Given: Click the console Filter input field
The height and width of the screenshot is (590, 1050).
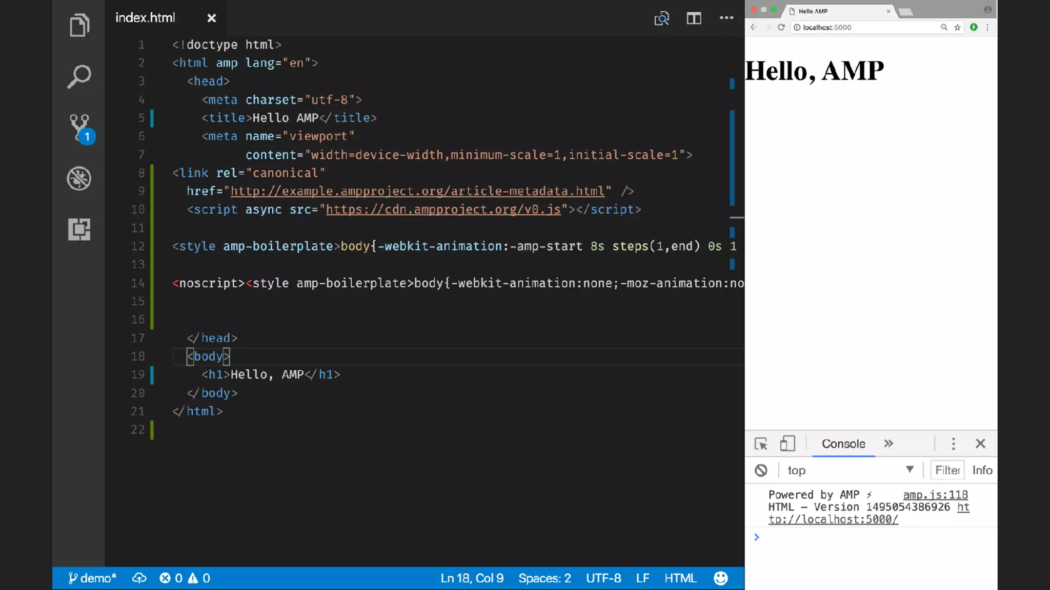Looking at the screenshot, I should [x=947, y=470].
